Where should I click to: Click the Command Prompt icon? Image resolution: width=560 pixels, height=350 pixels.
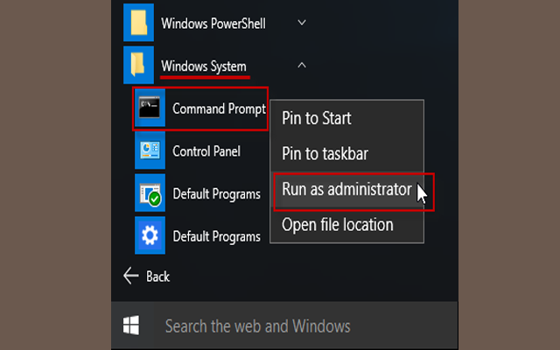click(x=150, y=108)
